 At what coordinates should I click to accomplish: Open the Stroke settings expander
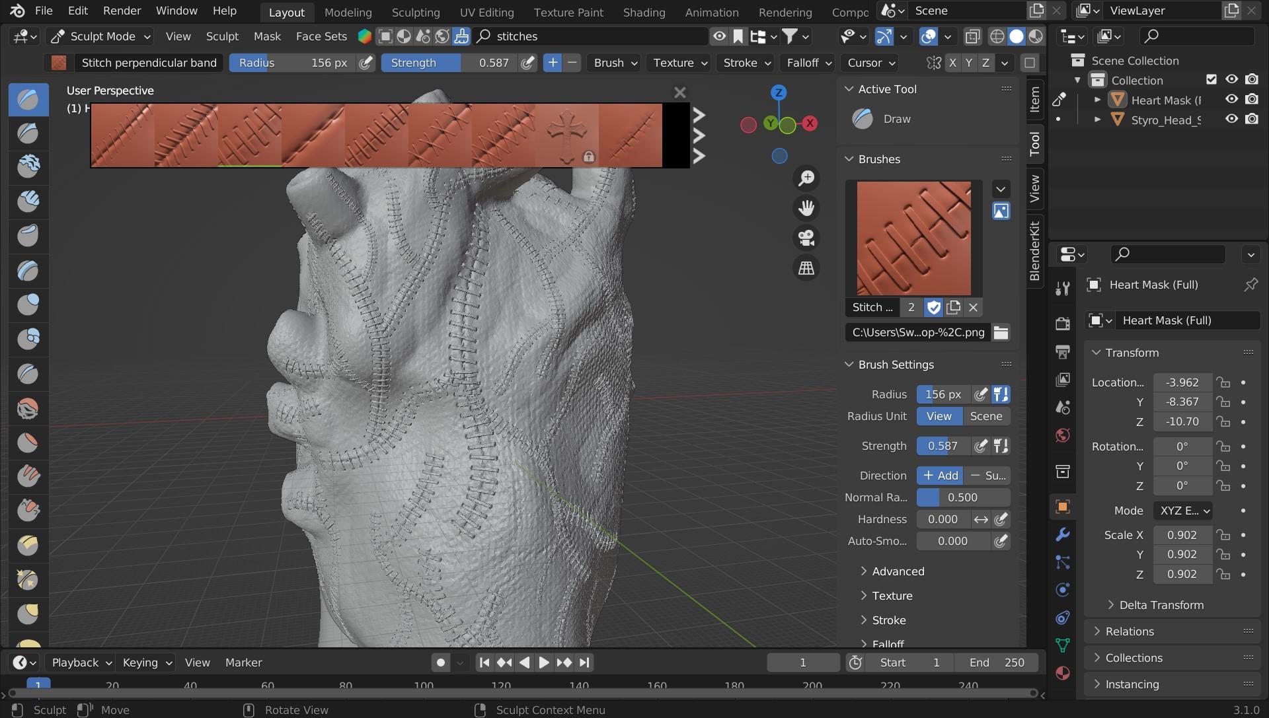(x=887, y=619)
